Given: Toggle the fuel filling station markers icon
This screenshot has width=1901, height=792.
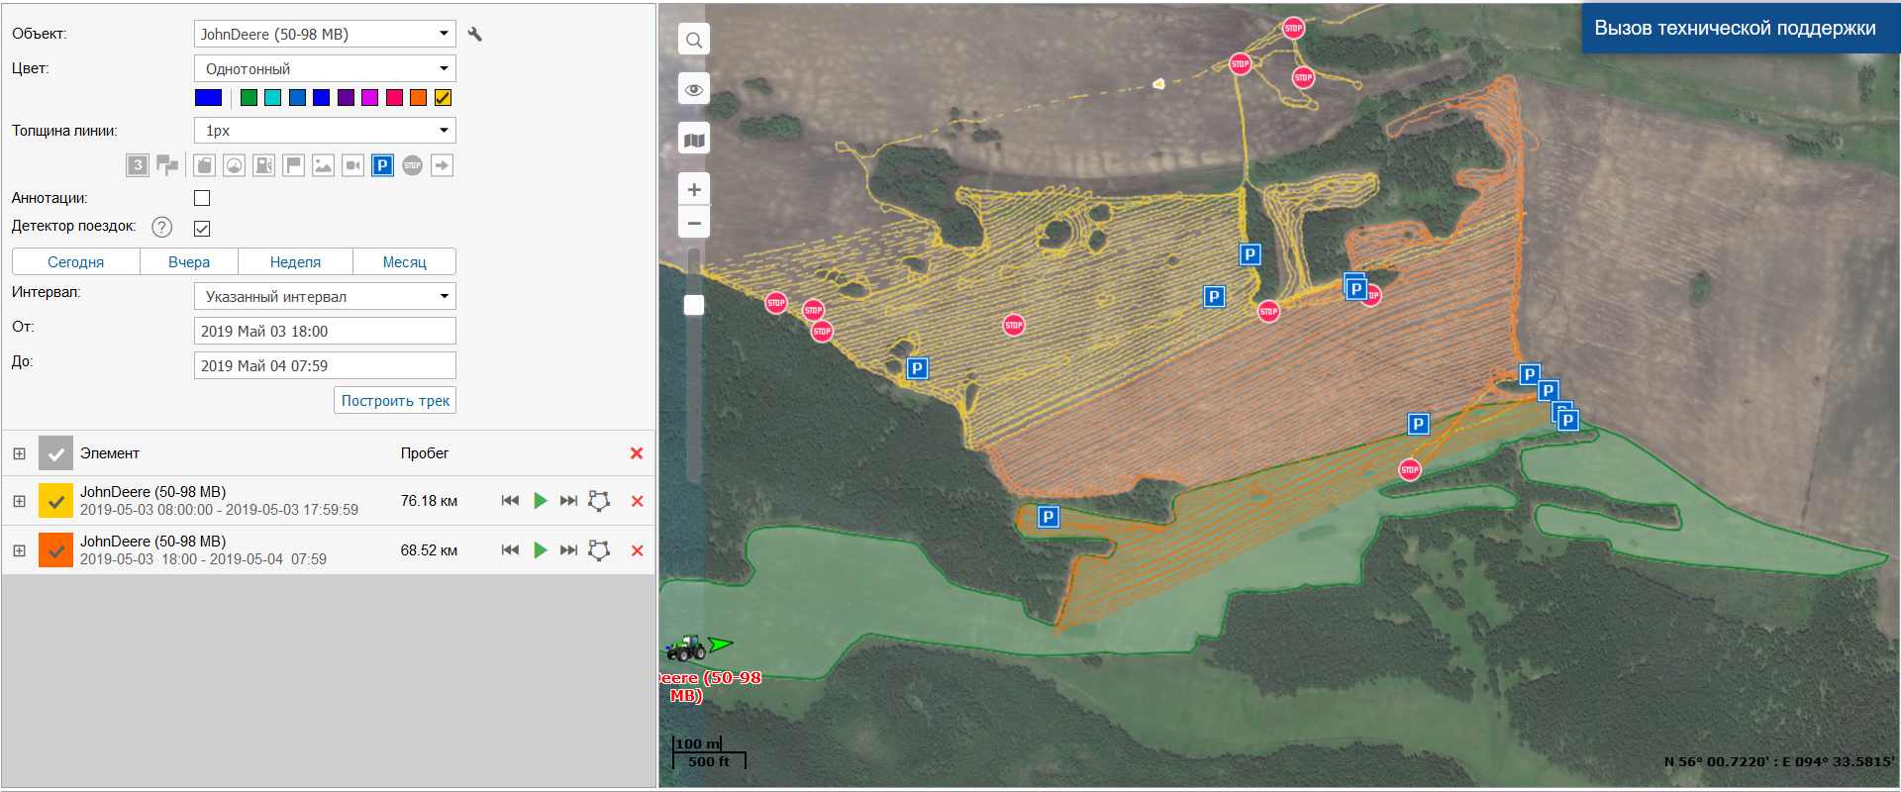Looking at the screenshot, I should pos(263,165).
